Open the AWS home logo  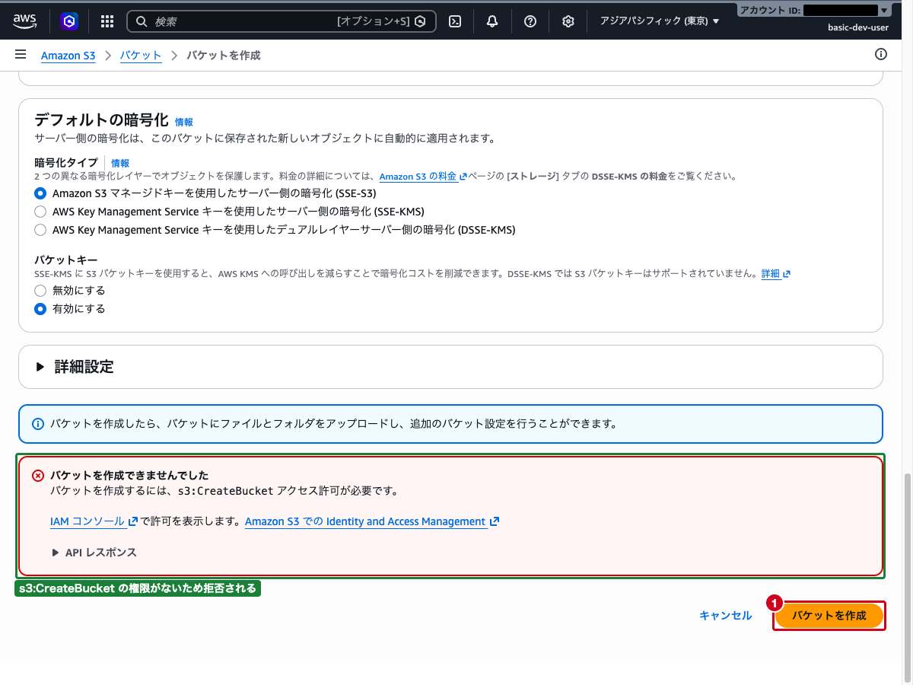24,21
